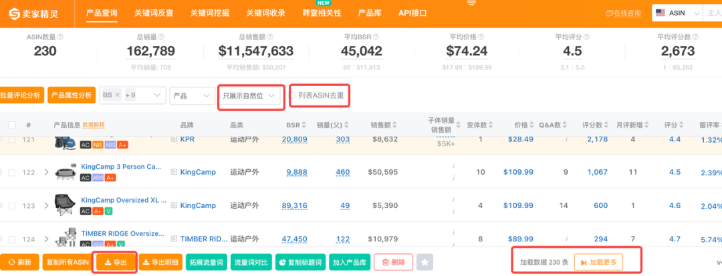Click the document icon beside TIMBER RID... brand

pos(174,239)
